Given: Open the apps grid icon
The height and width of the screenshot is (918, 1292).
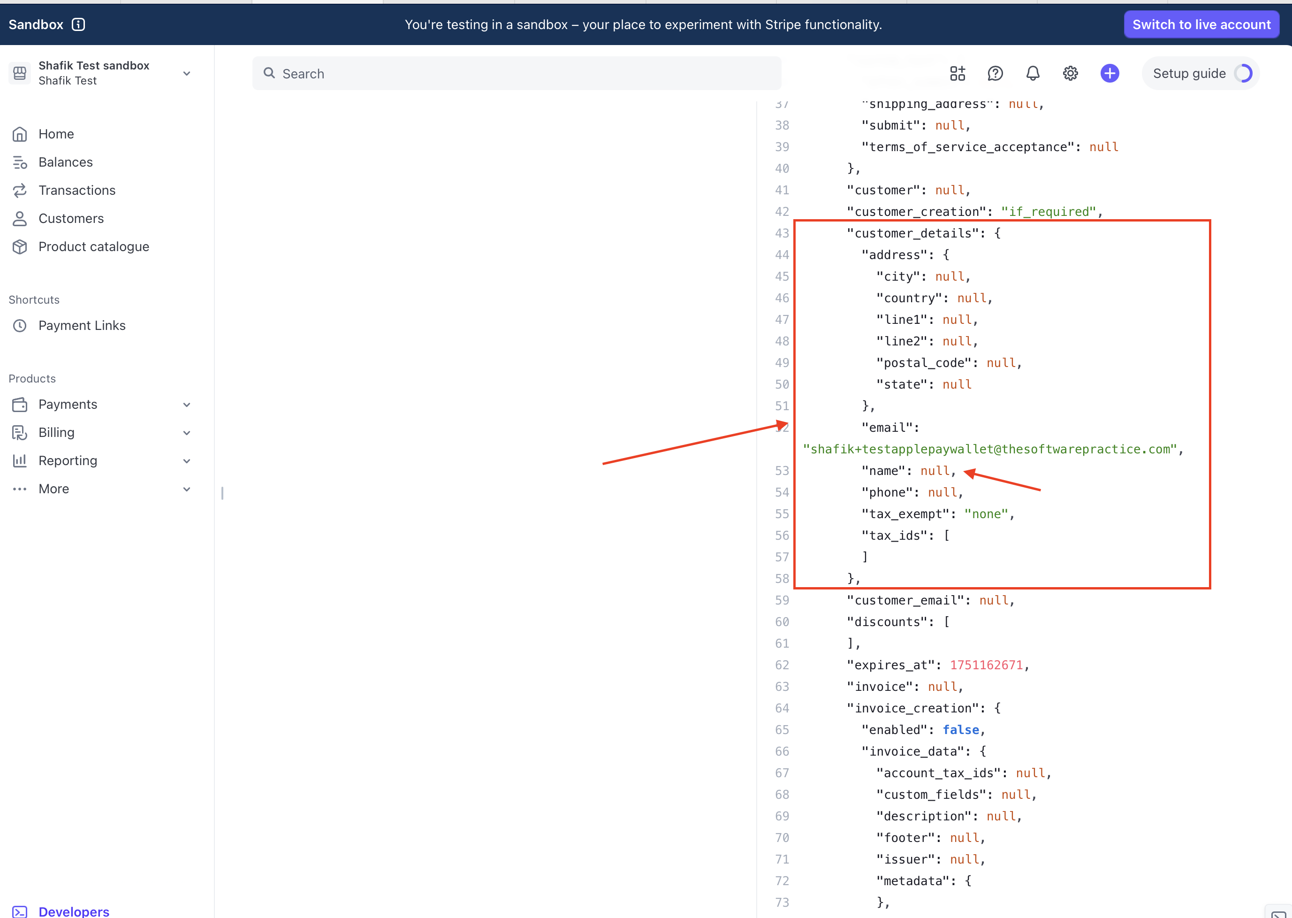Looking at the screenshot, I should click(957, 74).
